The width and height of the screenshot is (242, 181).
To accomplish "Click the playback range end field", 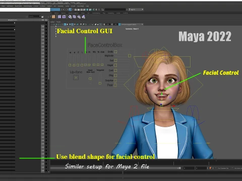I will 201,168.
